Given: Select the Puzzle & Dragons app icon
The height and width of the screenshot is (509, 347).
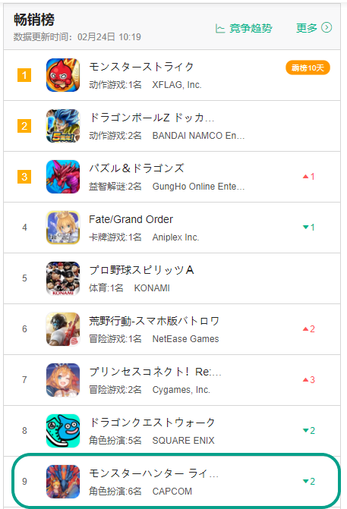Looking at the screenshot, I should 63,177.
